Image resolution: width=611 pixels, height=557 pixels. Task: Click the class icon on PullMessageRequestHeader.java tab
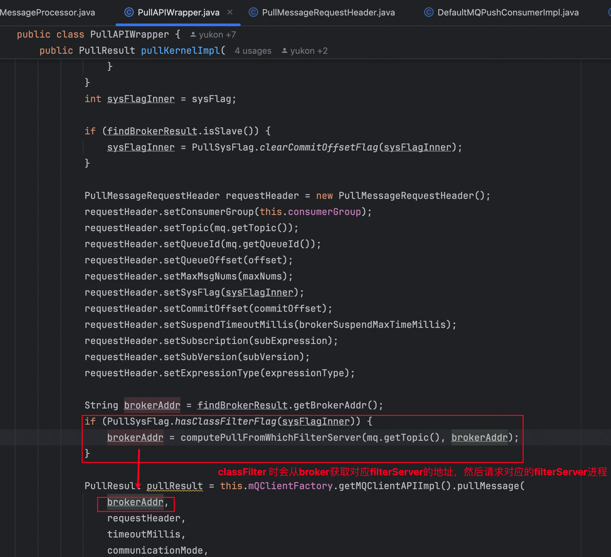pos(253,12)
